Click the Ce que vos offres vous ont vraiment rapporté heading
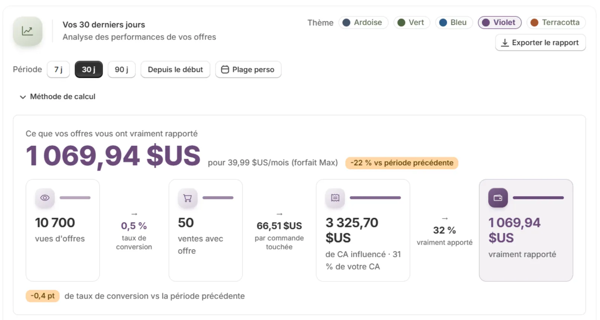The width and height of the screenshot is (600, 320). pos(112,134)
